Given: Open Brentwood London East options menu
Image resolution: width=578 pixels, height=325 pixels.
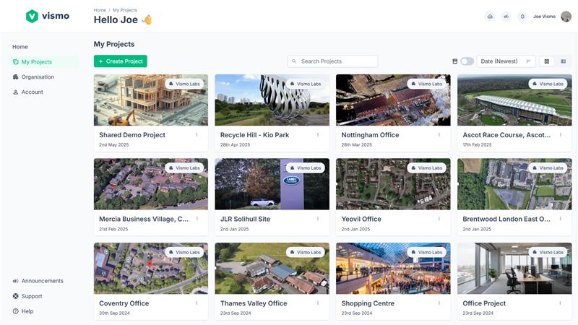Looking at the screenshot, I should pos(561,219).
